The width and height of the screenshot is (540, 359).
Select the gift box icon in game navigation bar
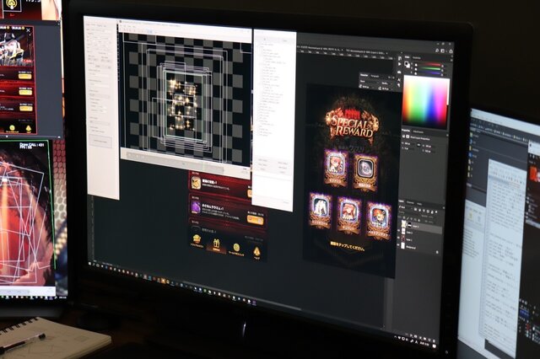214,245
